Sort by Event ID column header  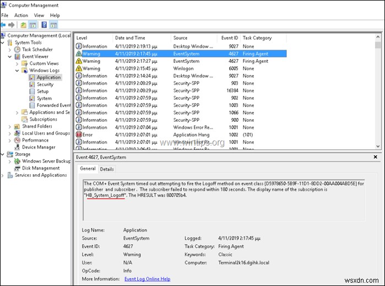(229, 38)
